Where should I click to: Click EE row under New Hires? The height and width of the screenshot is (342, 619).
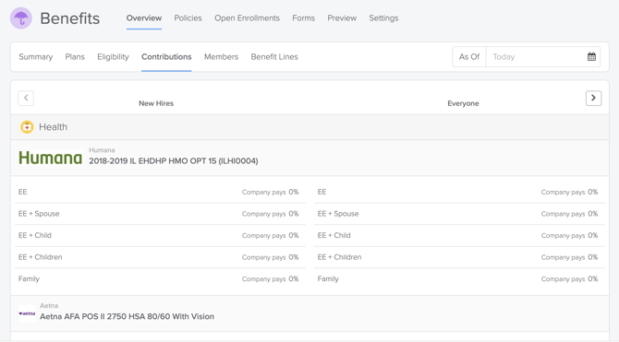tap(160, 192)
